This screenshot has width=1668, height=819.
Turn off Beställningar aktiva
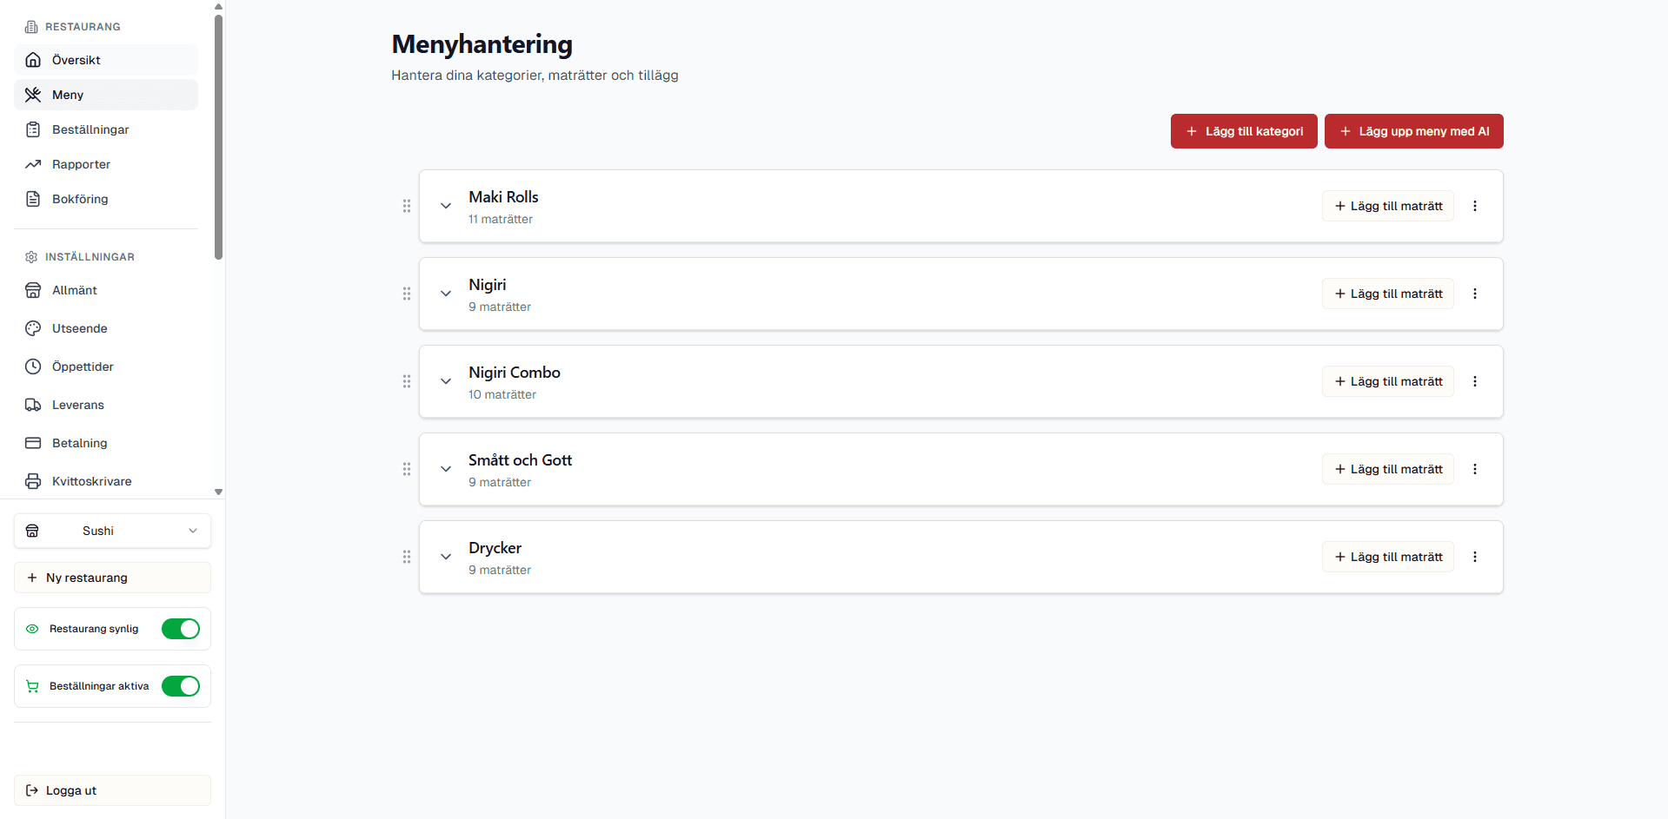click(180, 685)
